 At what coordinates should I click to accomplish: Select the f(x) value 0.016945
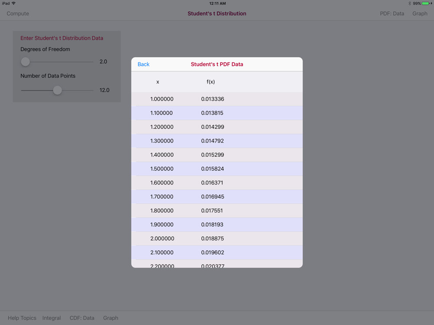coord(213,197)
